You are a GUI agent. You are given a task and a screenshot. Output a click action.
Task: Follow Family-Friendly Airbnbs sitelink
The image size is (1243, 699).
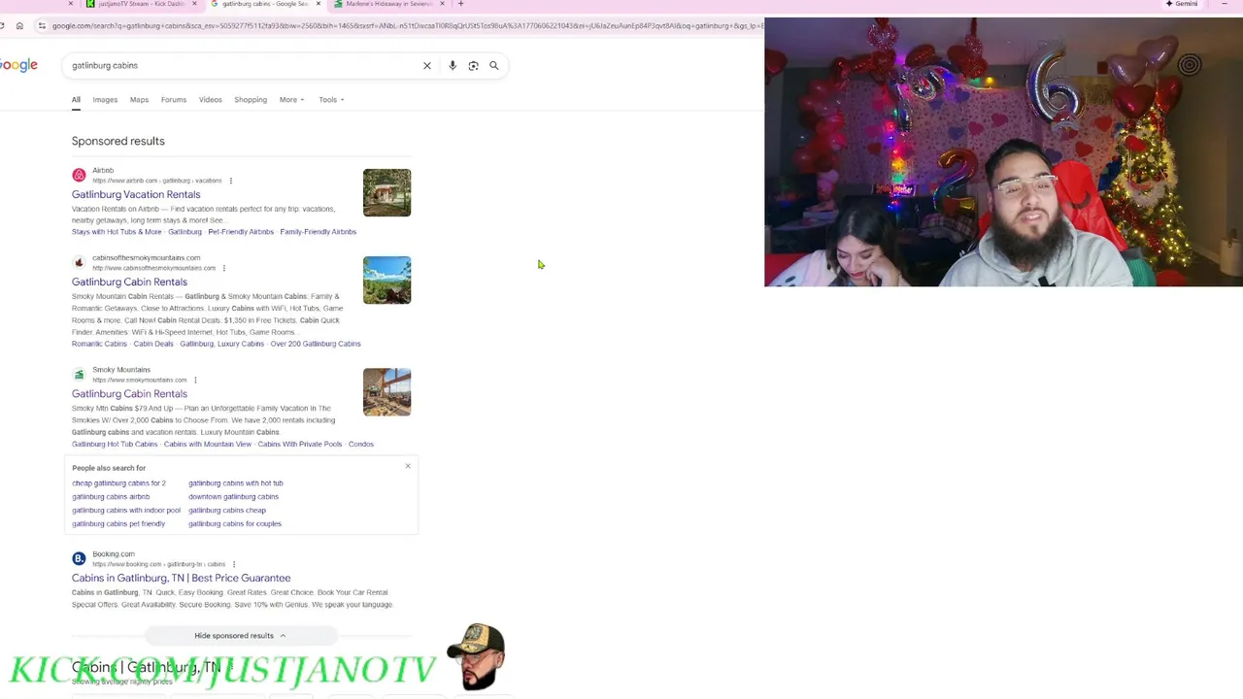coord(319,232)
